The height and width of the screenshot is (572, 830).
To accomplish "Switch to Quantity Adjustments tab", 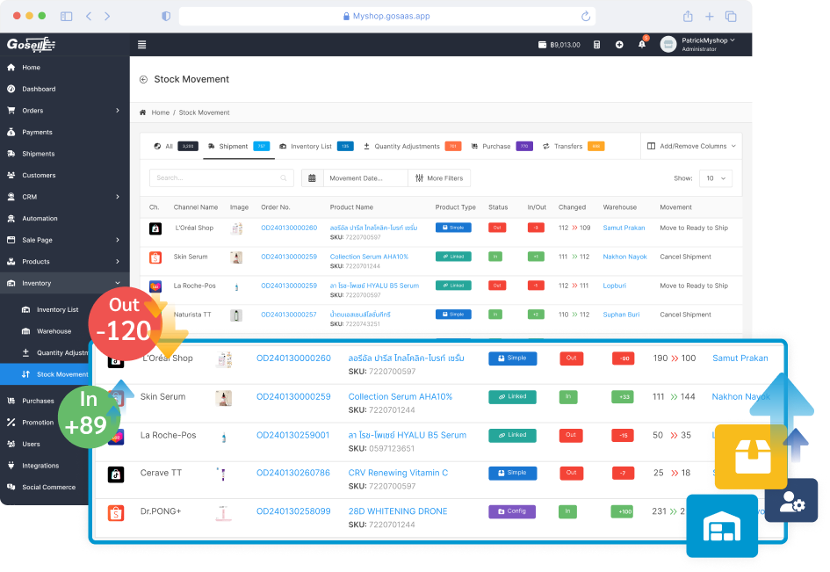I will 412,146.
